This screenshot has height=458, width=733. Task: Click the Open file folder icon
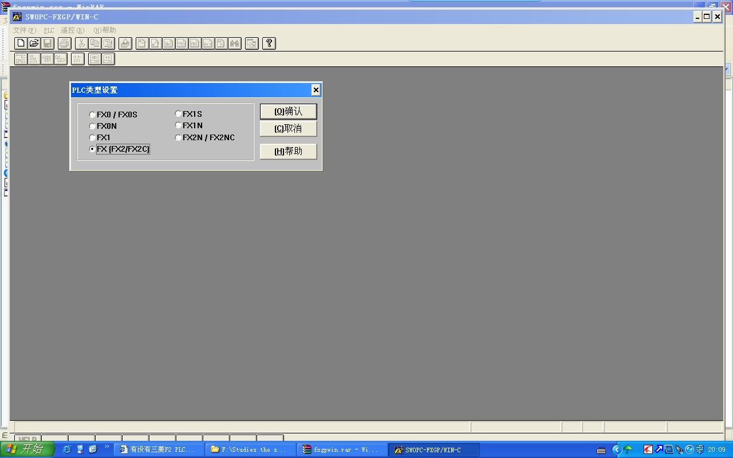coord(34,44)
